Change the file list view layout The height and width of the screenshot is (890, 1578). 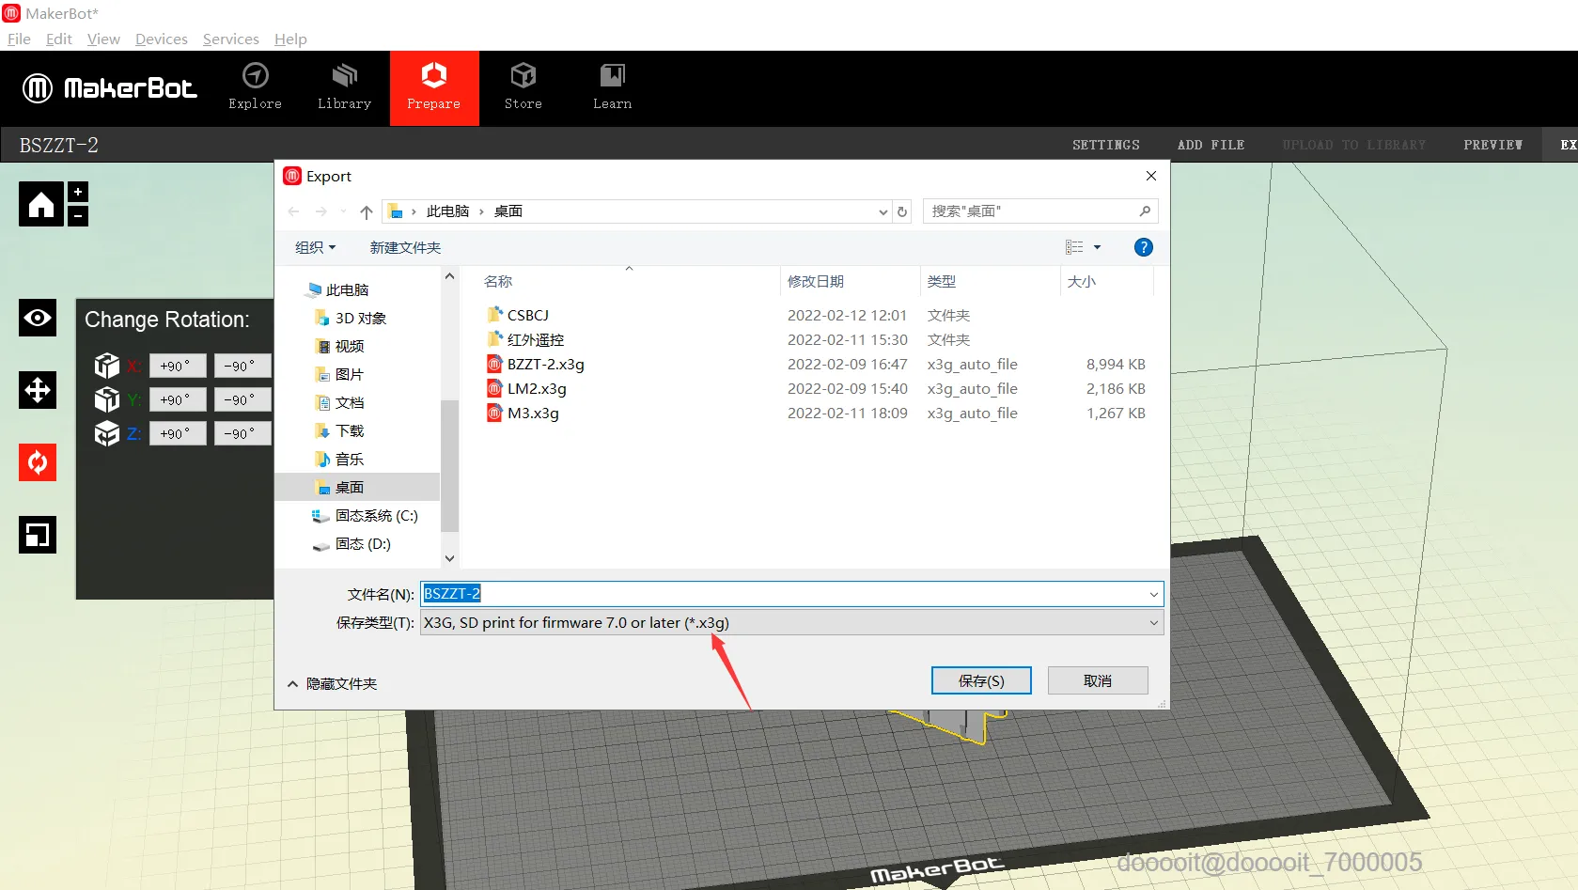[1074, 247]
